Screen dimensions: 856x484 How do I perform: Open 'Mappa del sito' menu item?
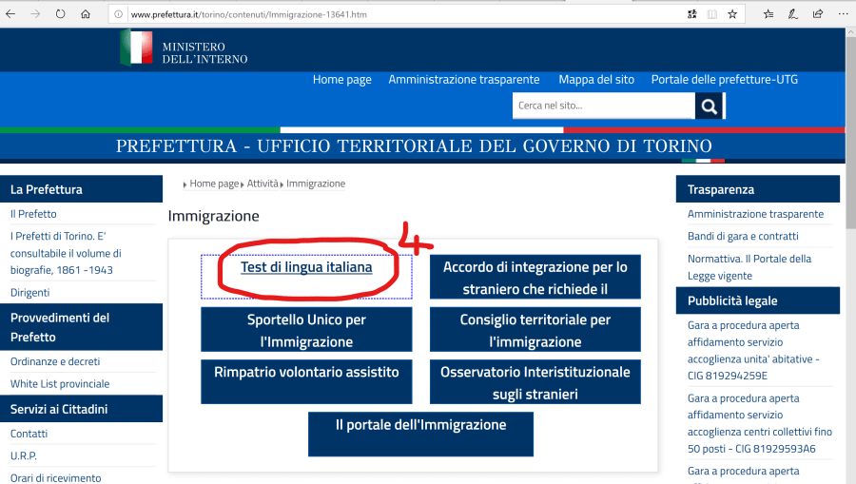[594, 80]
